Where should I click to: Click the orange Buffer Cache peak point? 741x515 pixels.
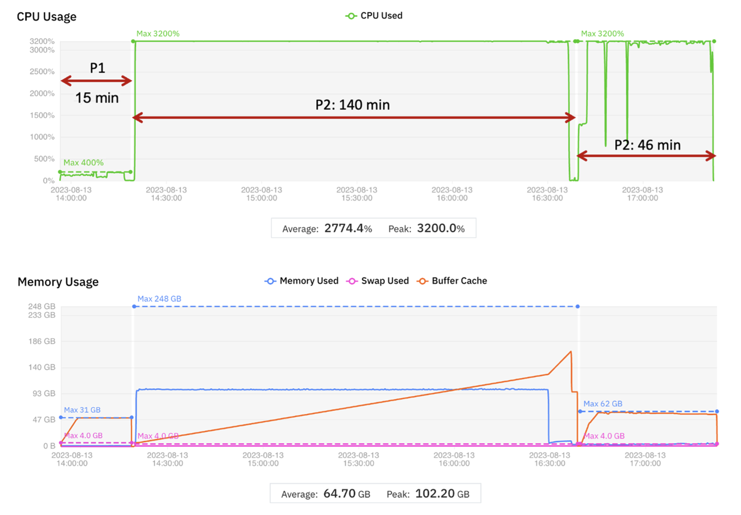[571, 352]
